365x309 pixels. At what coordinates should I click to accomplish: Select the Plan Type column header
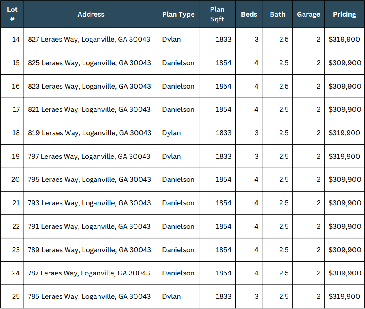(x=178, y=14)
